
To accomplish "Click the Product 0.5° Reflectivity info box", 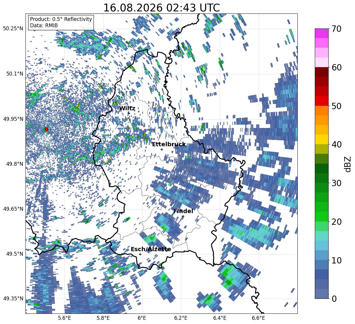I will (61, 22).
